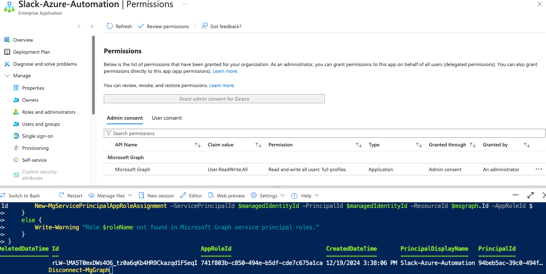Maximize the Cloud Shell pane

click(531, 195)
